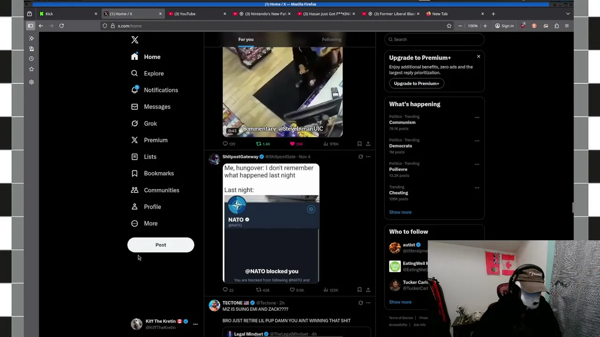This screenshot has width=600, height=337.
Task: Open Communities in the sidebar
Action: pos(155,190)
